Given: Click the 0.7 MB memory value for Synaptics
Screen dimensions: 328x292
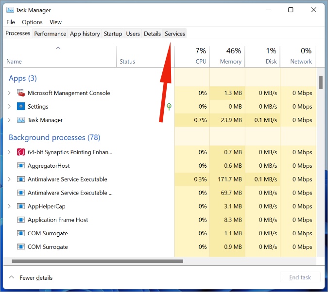Looking at the screenshot, I should tap(233, 152).
